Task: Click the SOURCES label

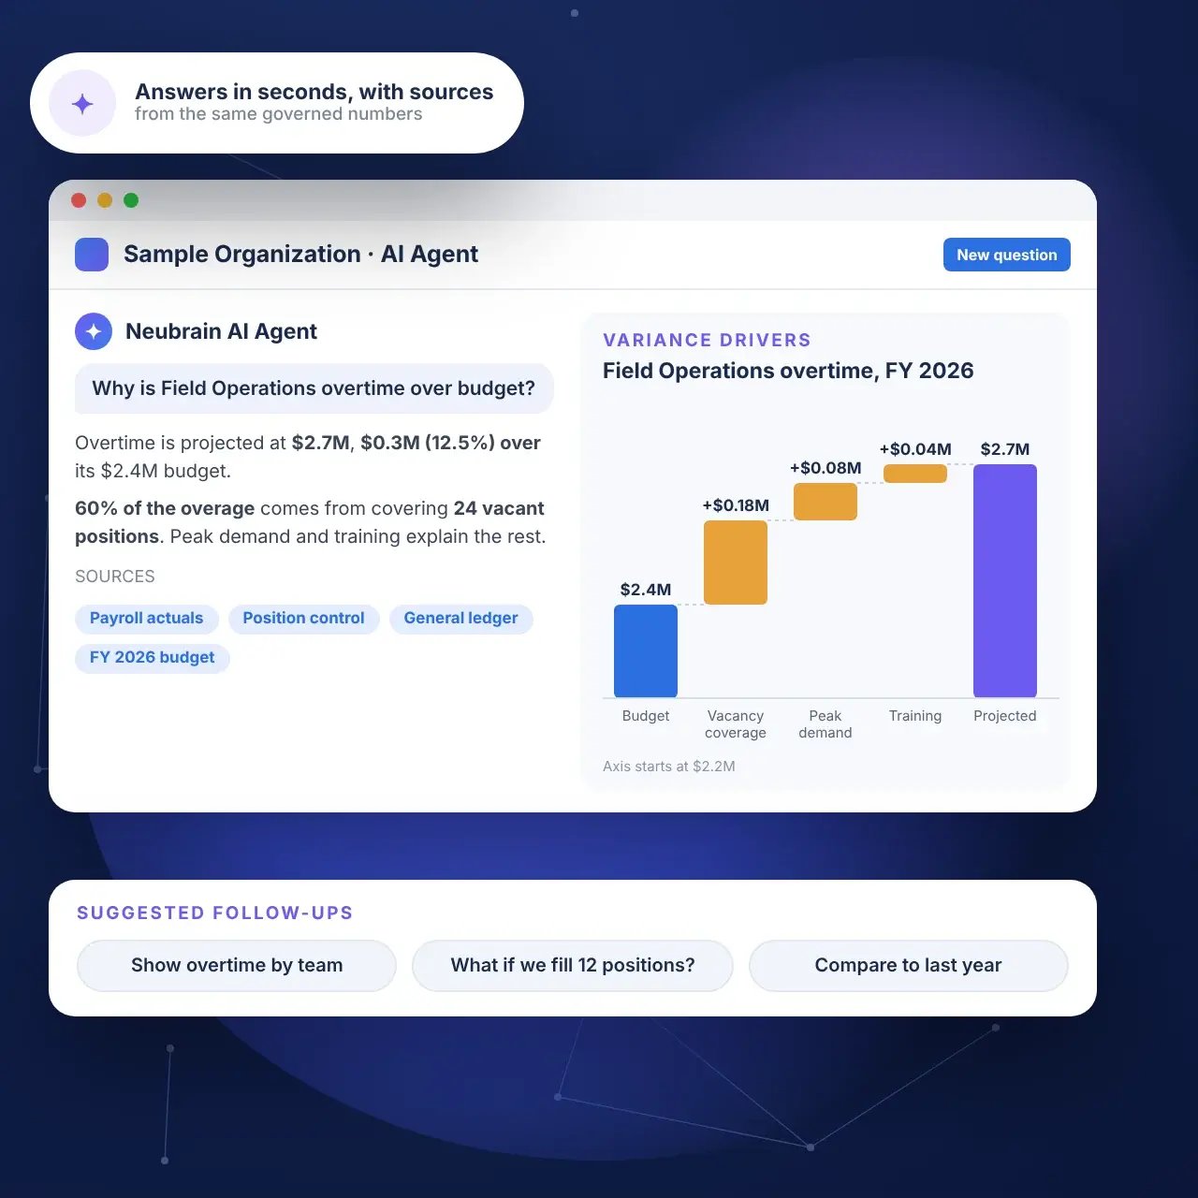Action: point(115,577)
